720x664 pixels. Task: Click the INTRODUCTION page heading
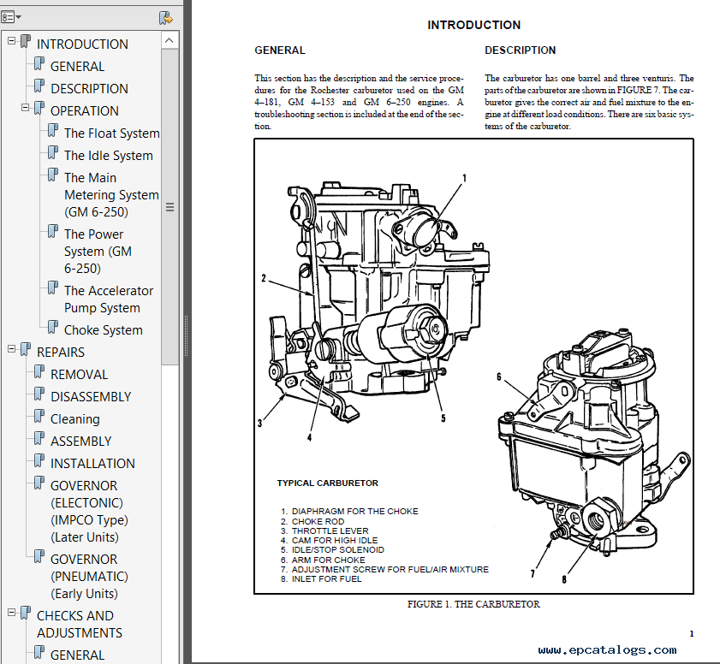(474, 25)
